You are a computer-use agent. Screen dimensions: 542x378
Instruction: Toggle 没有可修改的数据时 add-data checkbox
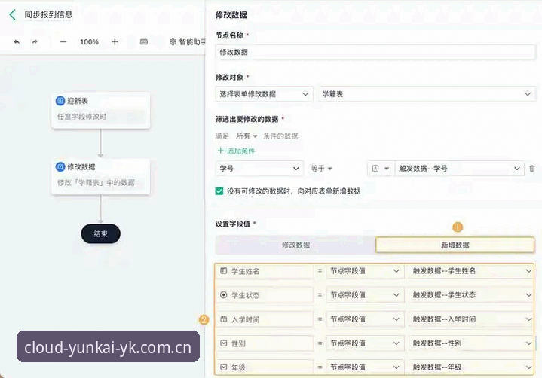click(219, 191)
